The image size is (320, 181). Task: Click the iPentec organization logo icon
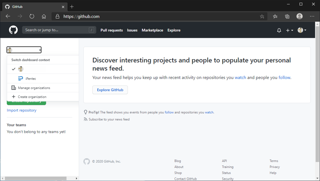pyautogui.click(x=21, y=79)
